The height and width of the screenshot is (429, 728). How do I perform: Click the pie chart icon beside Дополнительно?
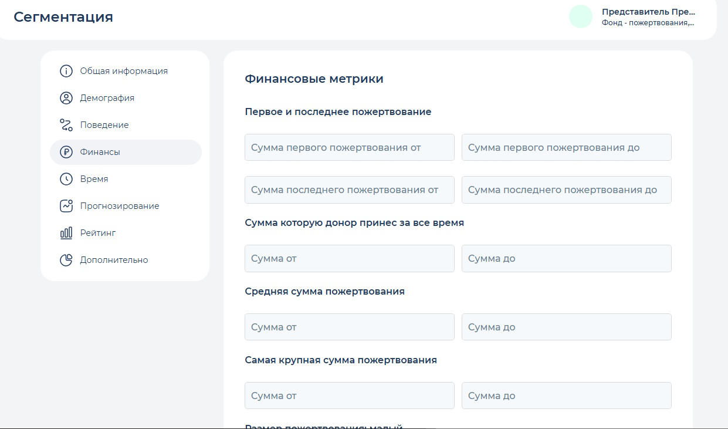pos(66,259)
